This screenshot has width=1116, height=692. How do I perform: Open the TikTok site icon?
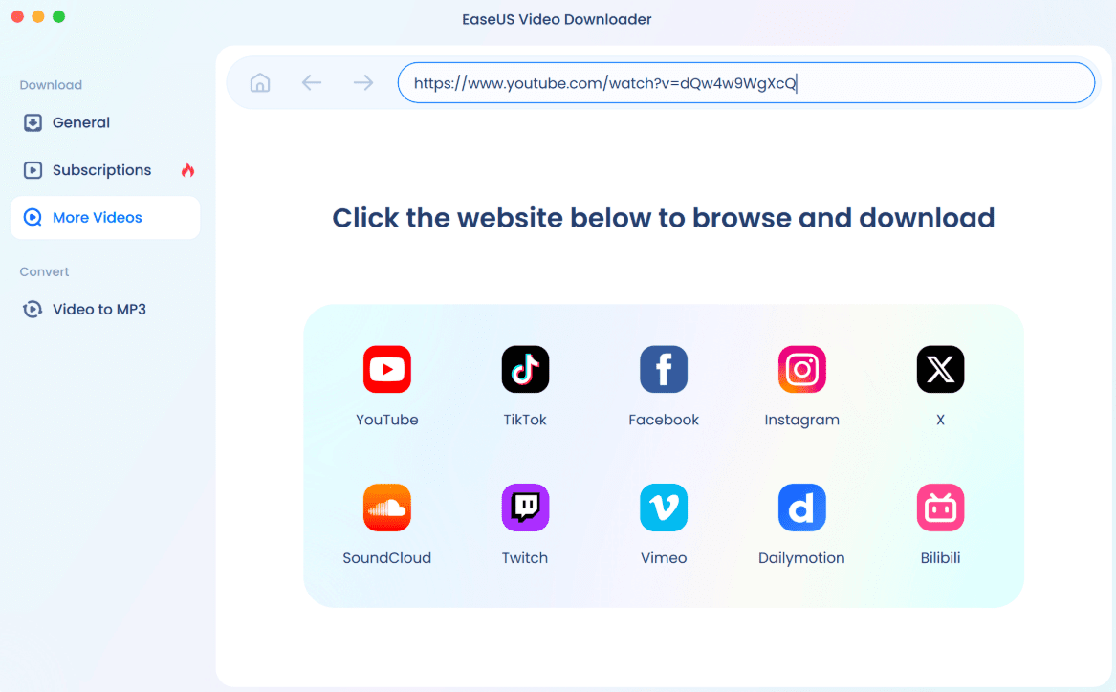click(x=525, y=369)
